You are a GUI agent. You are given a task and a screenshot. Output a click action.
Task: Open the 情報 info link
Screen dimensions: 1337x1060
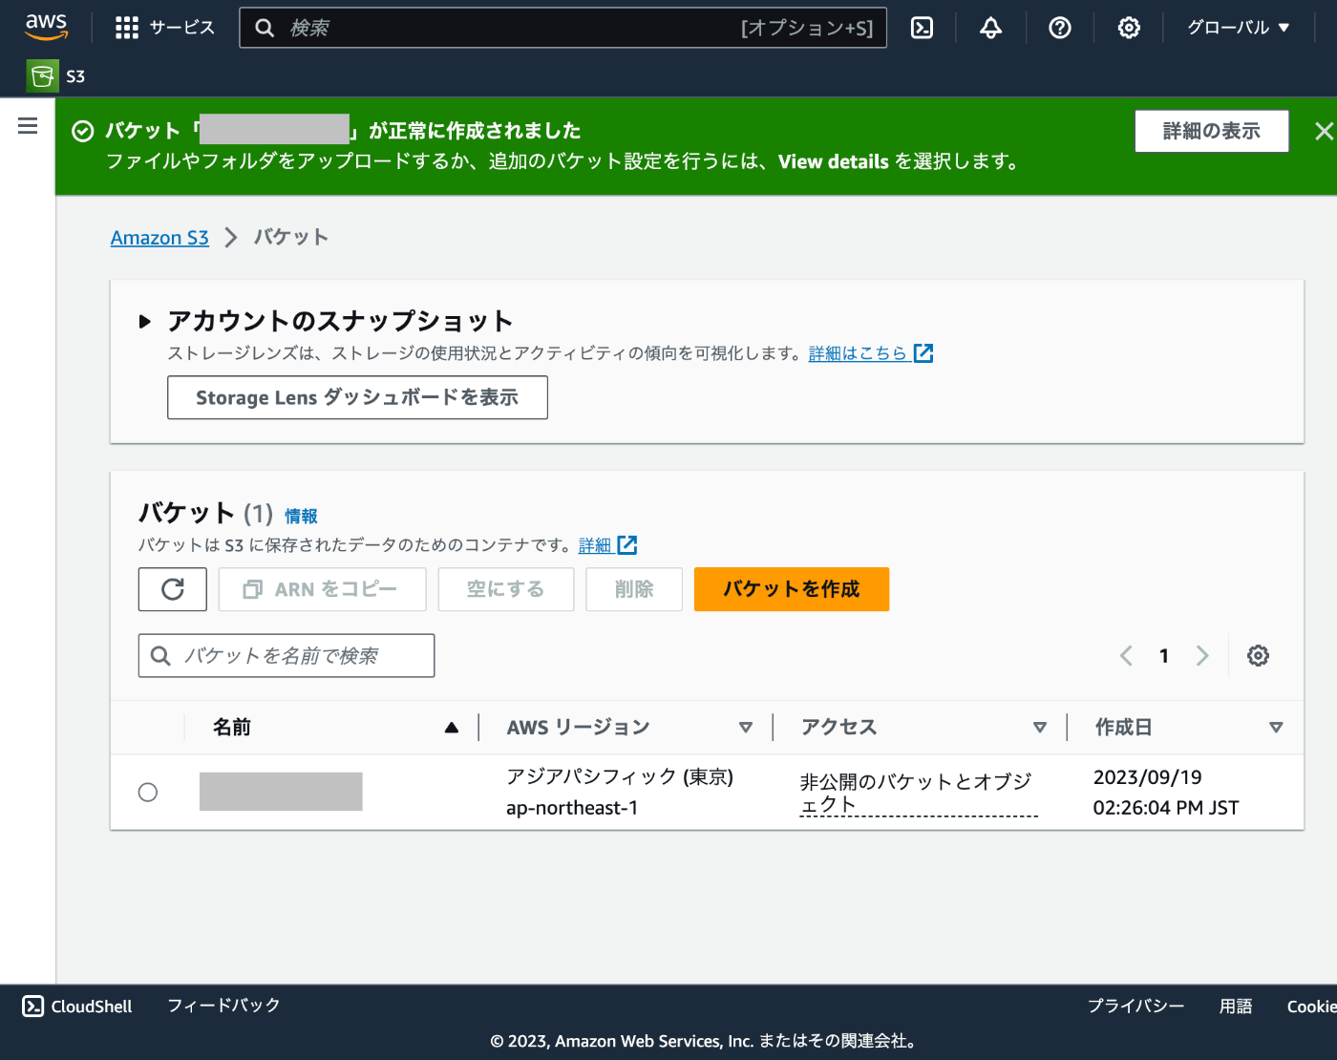pyautogui.click(x=301, y=516)
